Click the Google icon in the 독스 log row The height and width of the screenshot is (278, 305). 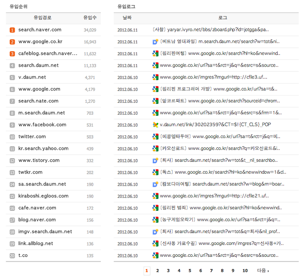[x=155, y=172]
